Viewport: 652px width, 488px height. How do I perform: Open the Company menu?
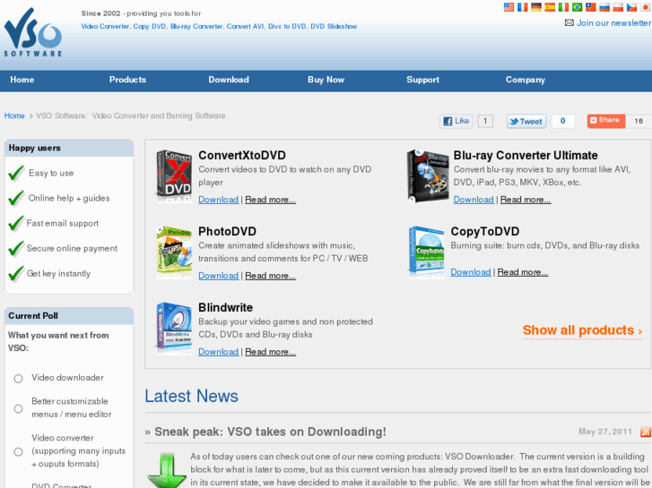click(x=526, y=80)
